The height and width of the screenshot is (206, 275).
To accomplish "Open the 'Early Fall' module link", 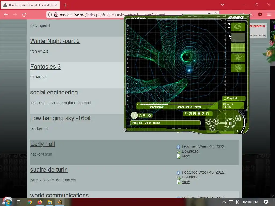I will [x=42, y=144].
